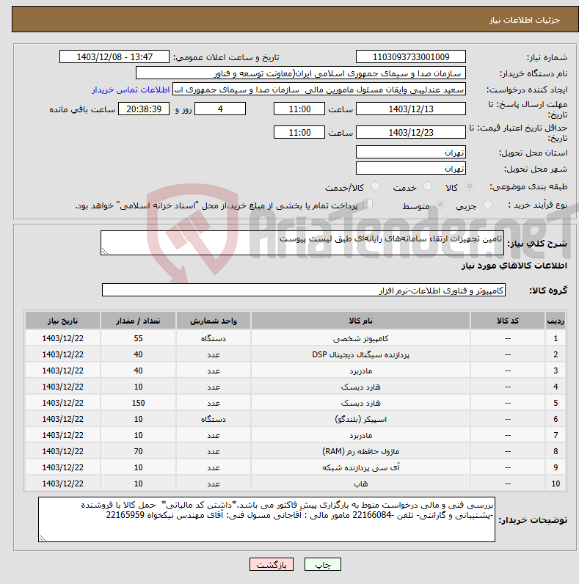The width and height of the screenshot is (579, 584).
Task: Click the need number field 1103093733001009
Action: click(x=411, y=57)
